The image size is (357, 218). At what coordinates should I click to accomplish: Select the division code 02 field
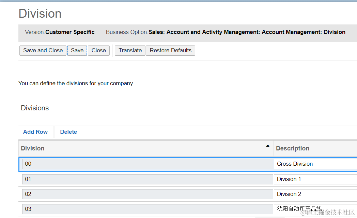click(147, 194)
